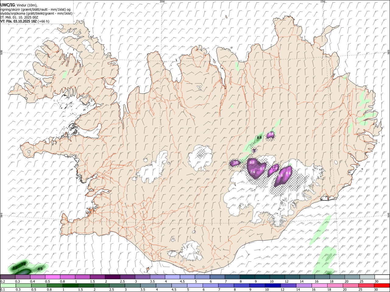Click the 'IT: Mið. 01. 10. 2025 00Z' line
Image resolution: width=390 pixels, height=292 pixels.
click(19, 17)
